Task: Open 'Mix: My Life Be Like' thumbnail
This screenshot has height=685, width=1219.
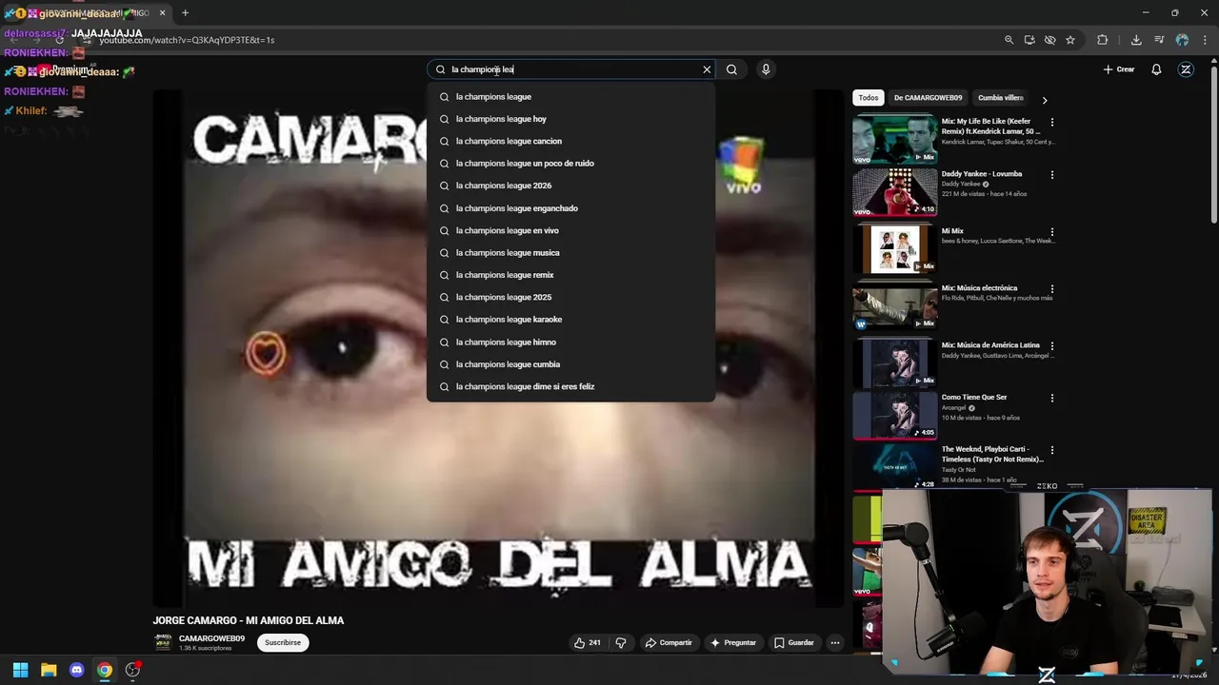Action: pyautogui.click(x=895, y=139)
